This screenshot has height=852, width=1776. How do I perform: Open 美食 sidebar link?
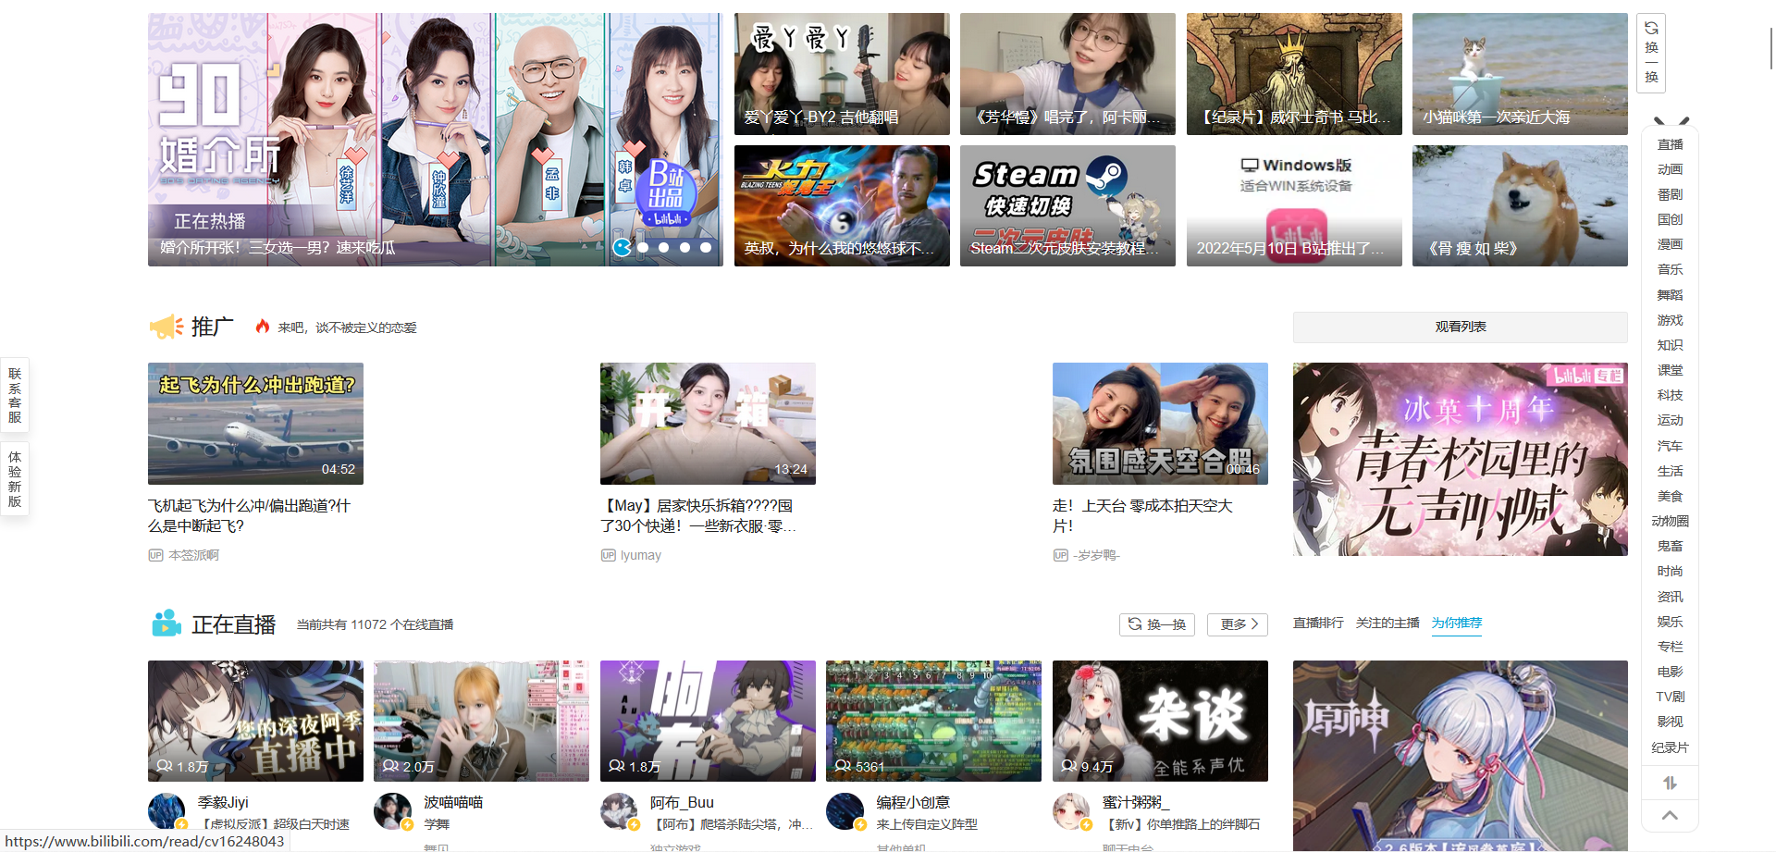tap(1670, 496)
